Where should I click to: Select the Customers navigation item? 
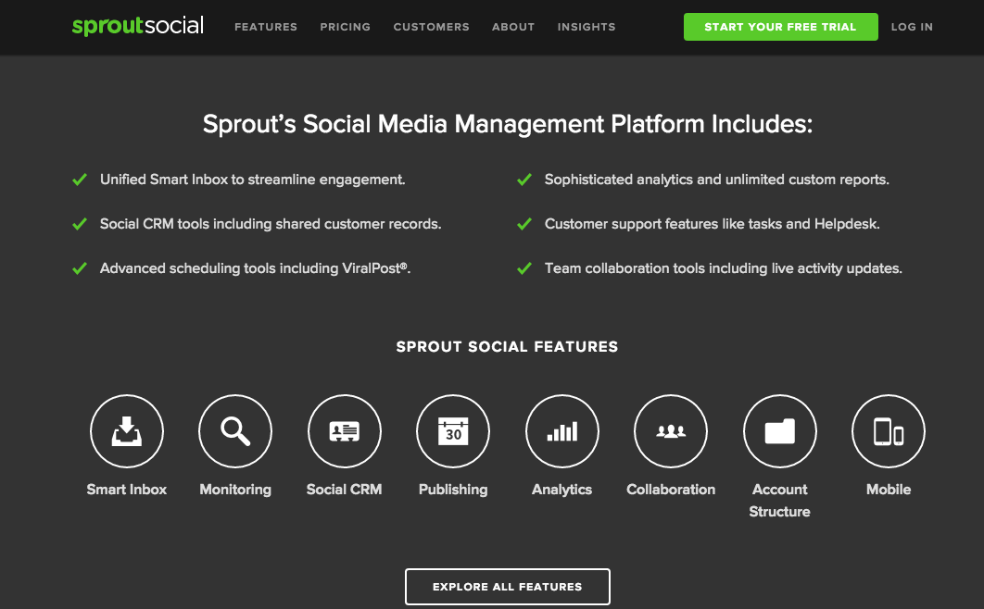coord(431,27)
